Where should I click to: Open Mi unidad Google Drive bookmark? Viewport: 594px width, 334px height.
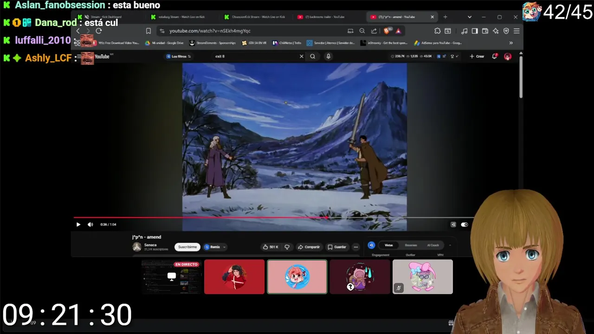pos(164,43)
